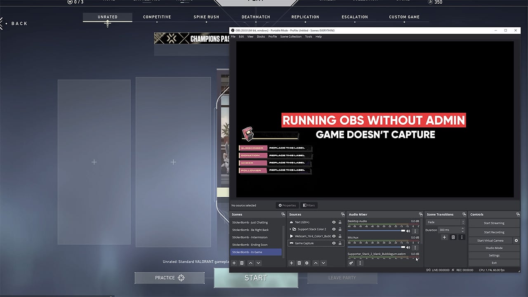Open the Edit menu in OBS

click(241, 37)
